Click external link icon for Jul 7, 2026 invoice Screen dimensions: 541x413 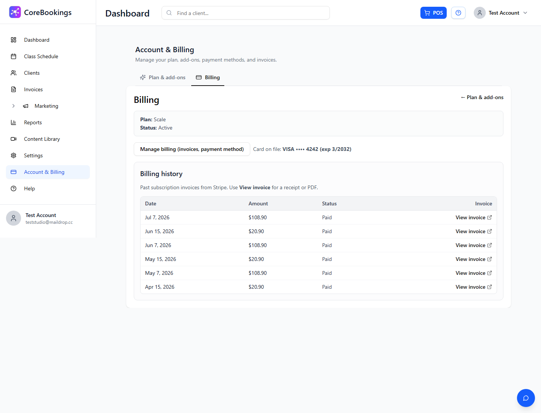click(x=490, y=217)
